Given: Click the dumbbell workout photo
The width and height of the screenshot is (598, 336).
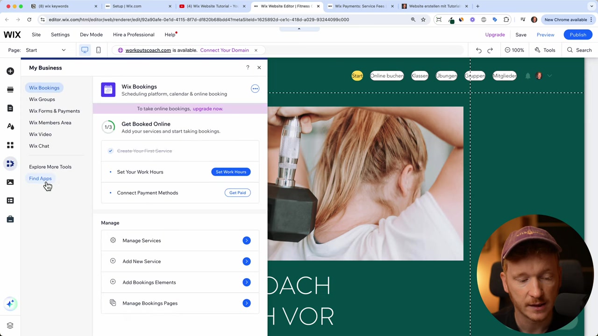Looking at the screenshot, I should [365, 183].
